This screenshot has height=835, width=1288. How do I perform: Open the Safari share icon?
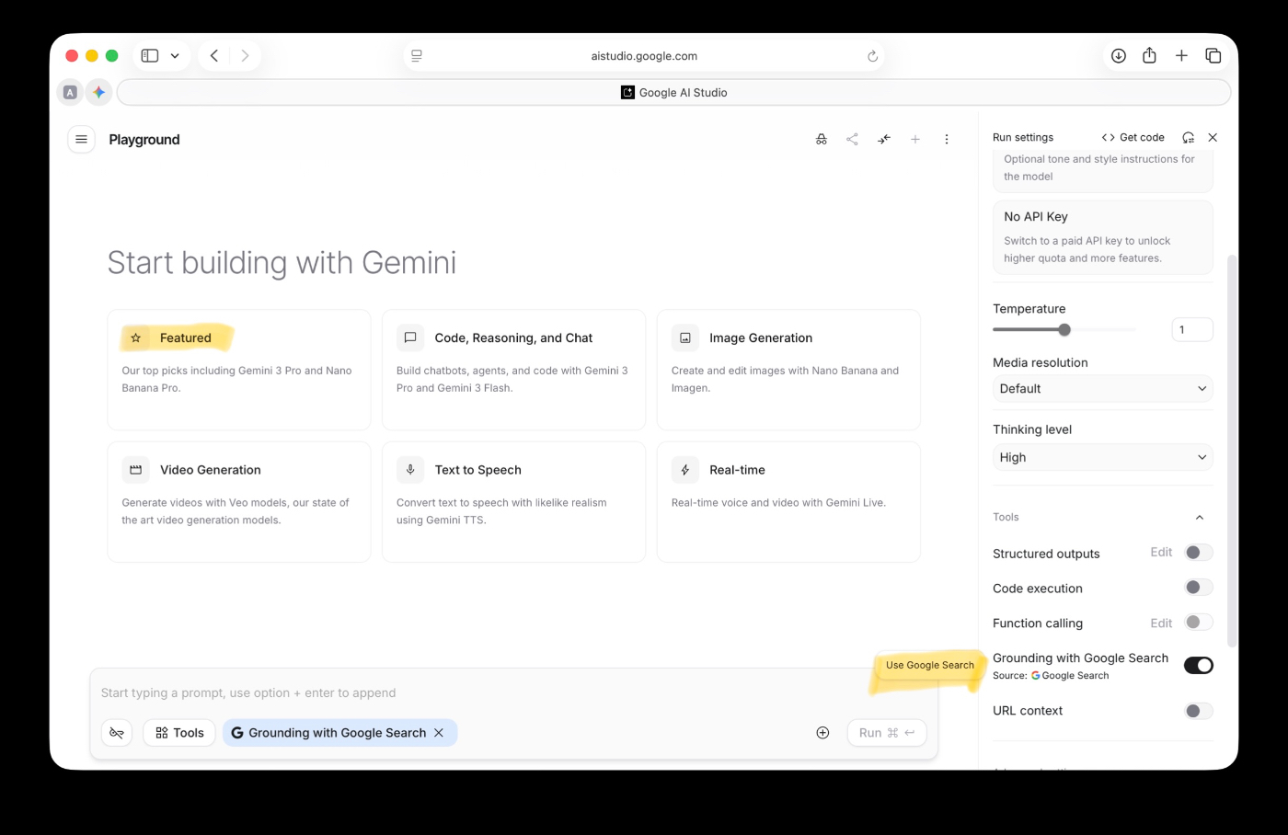(1149, 56)
